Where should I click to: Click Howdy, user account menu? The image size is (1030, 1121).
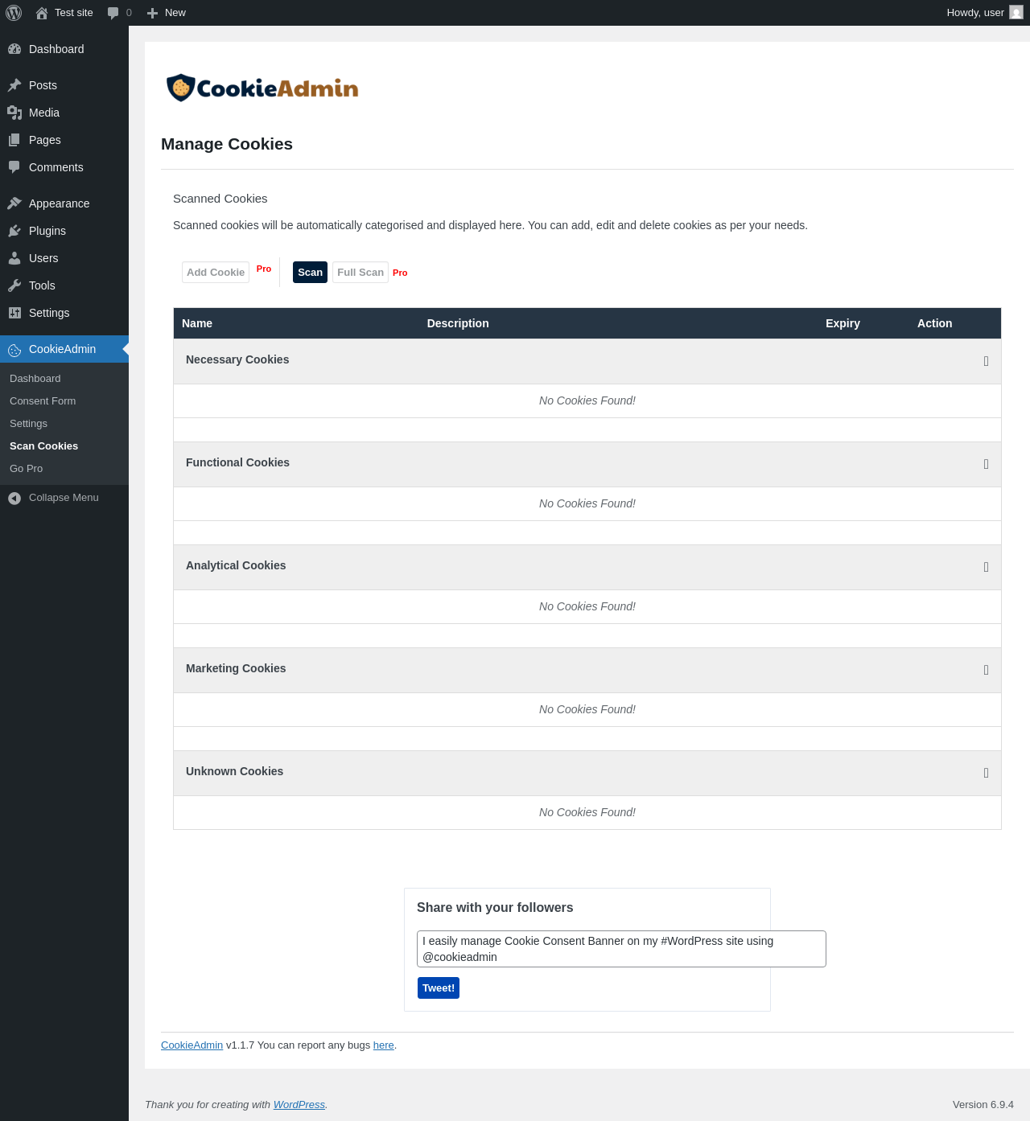click(985, 13)
